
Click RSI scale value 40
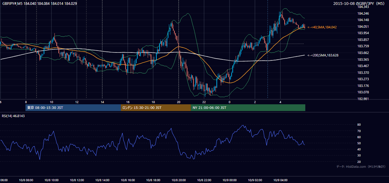point(359,149)
